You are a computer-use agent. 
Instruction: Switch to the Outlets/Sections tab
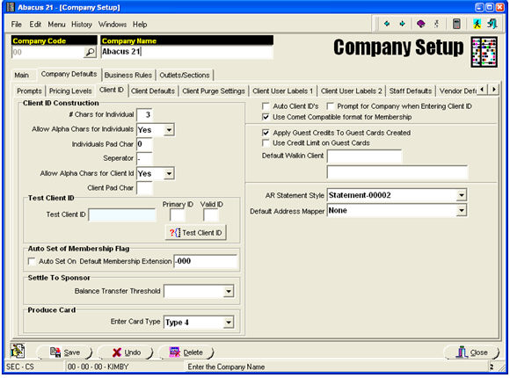pyautogui.click(x=185, y=75)
